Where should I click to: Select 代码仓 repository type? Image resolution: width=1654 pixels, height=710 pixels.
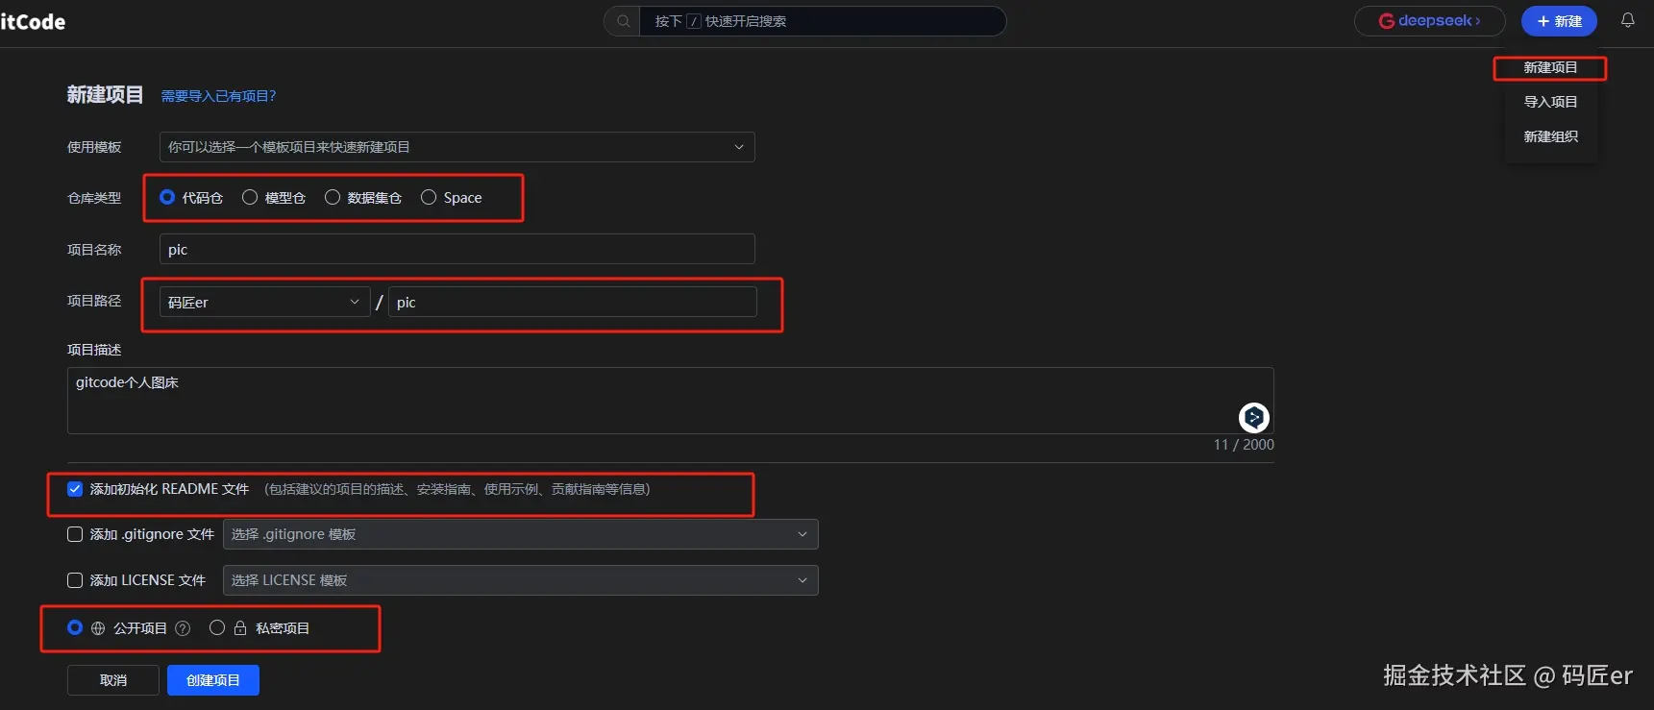pyautogui.click(x=167, y=197)
